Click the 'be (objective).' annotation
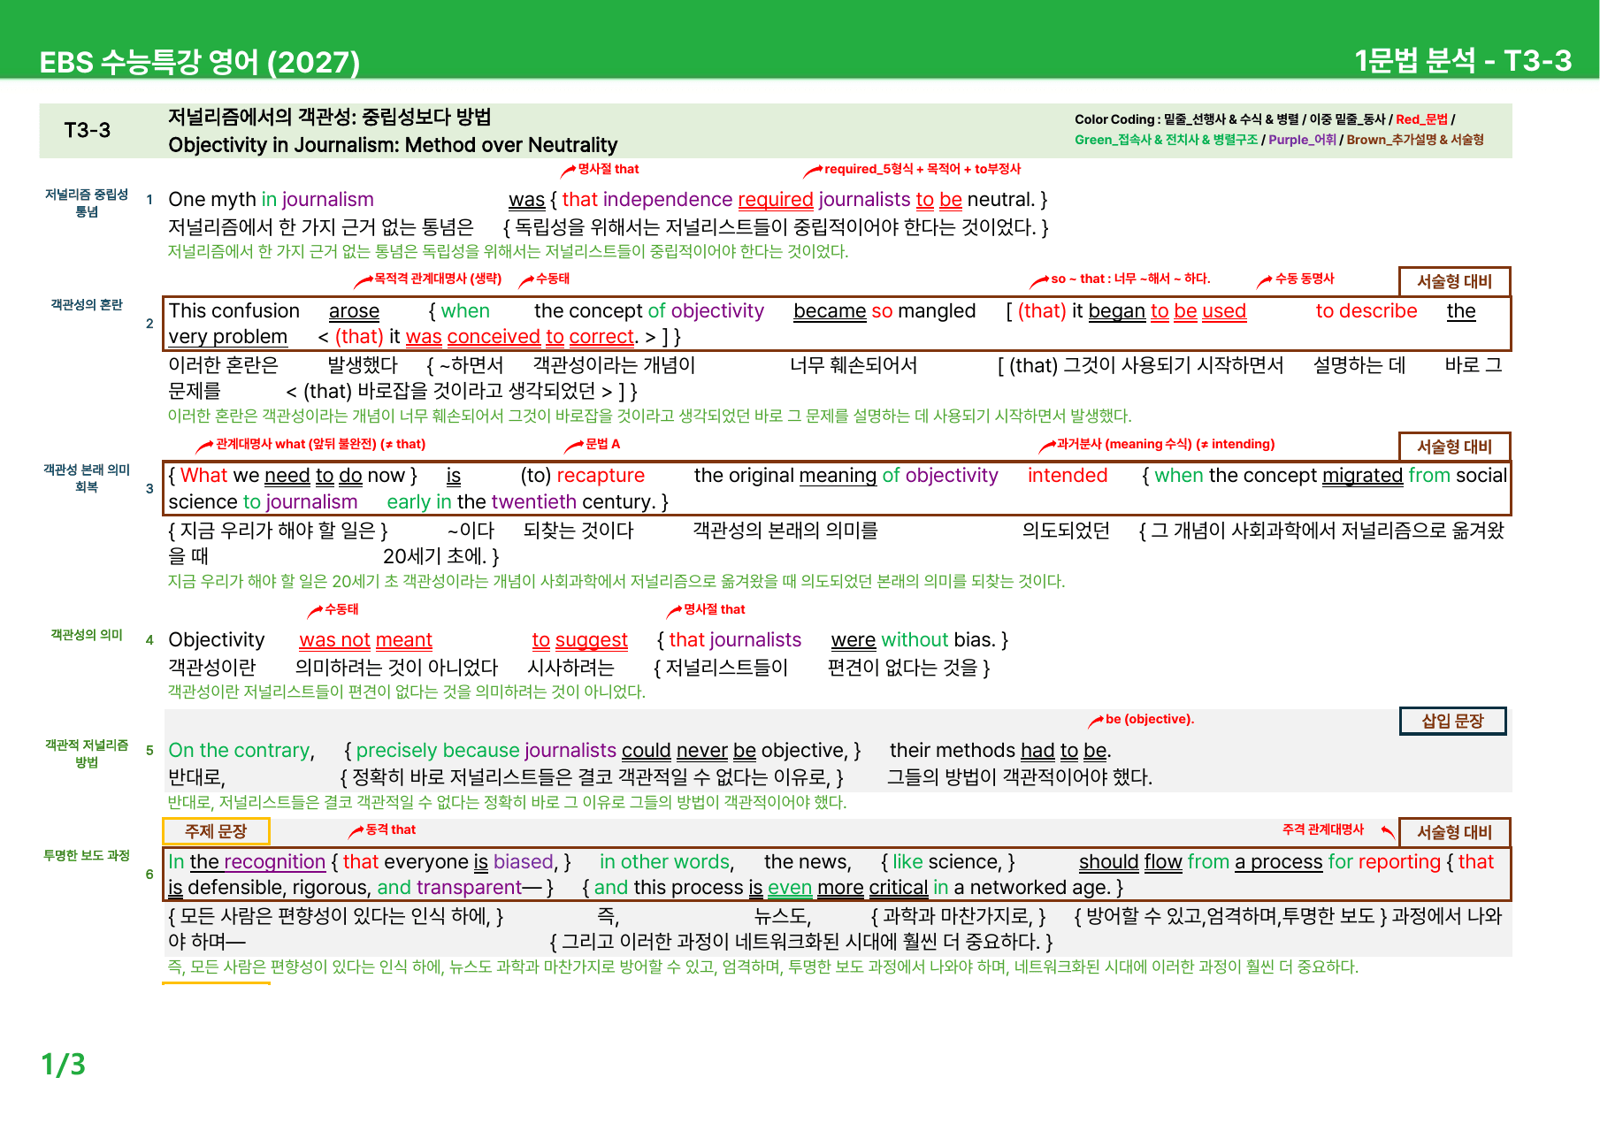Screen dimensions: 1600x1131 point(1150,719)
